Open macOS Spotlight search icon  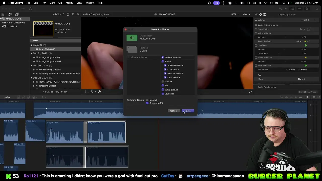click(x=284, y=3)
